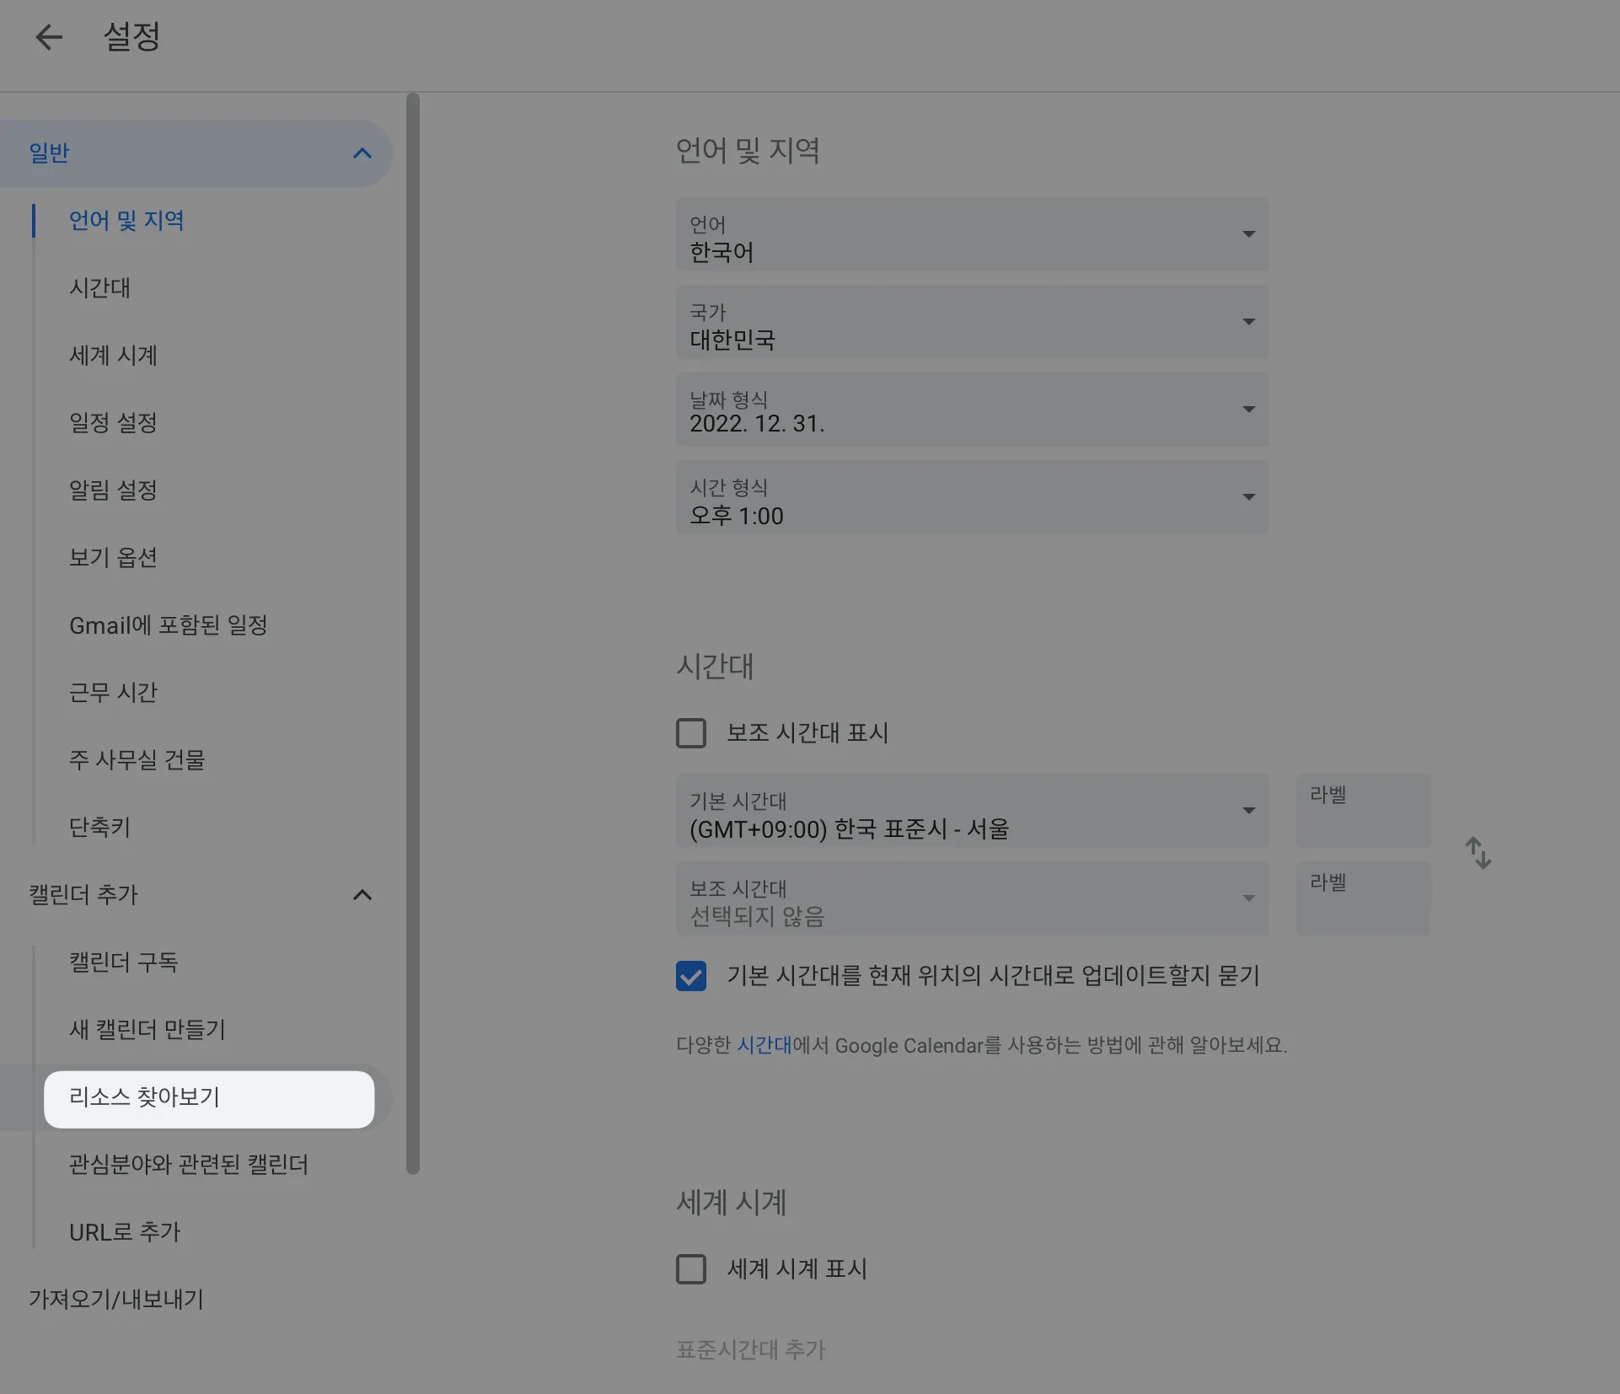Open the 단축키 sidebar item
This screenshot has height=1394, width=1620.
coord(99,828)
